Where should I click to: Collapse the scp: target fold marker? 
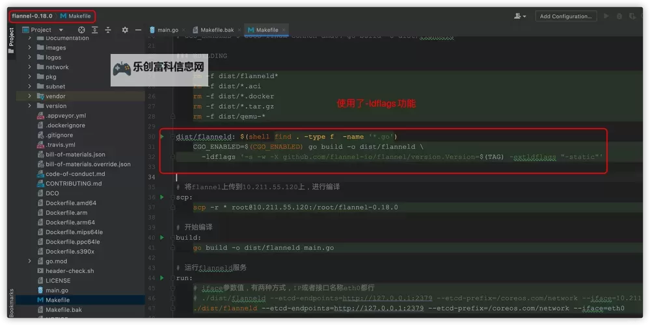173,197
